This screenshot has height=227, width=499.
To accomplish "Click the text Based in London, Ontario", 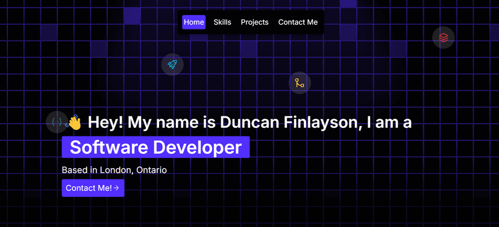I will point(115,170).
